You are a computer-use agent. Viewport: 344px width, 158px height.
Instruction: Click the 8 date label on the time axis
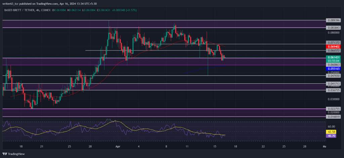(x=166, y=146)
